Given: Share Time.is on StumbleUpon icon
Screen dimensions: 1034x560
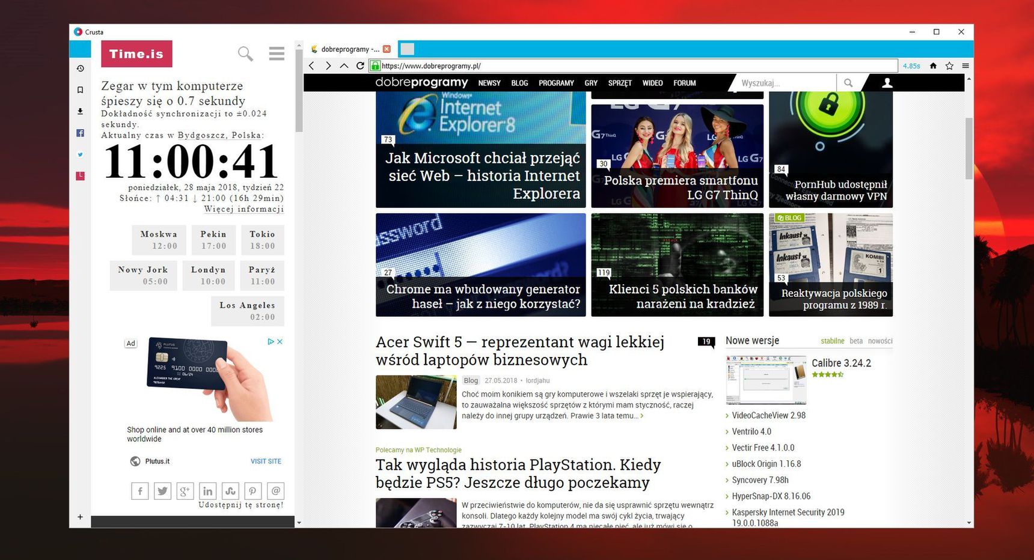Looking at the screenshot, I should tap(230, 491).
